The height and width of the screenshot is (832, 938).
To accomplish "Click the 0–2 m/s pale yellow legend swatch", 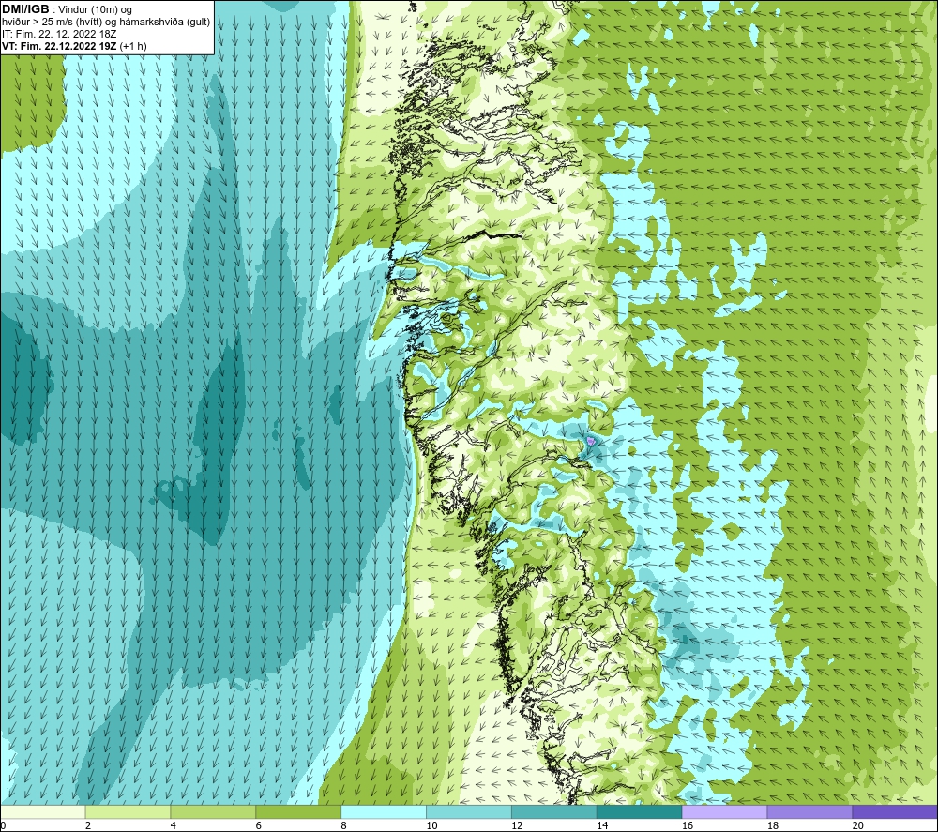I will click(43, 811).
